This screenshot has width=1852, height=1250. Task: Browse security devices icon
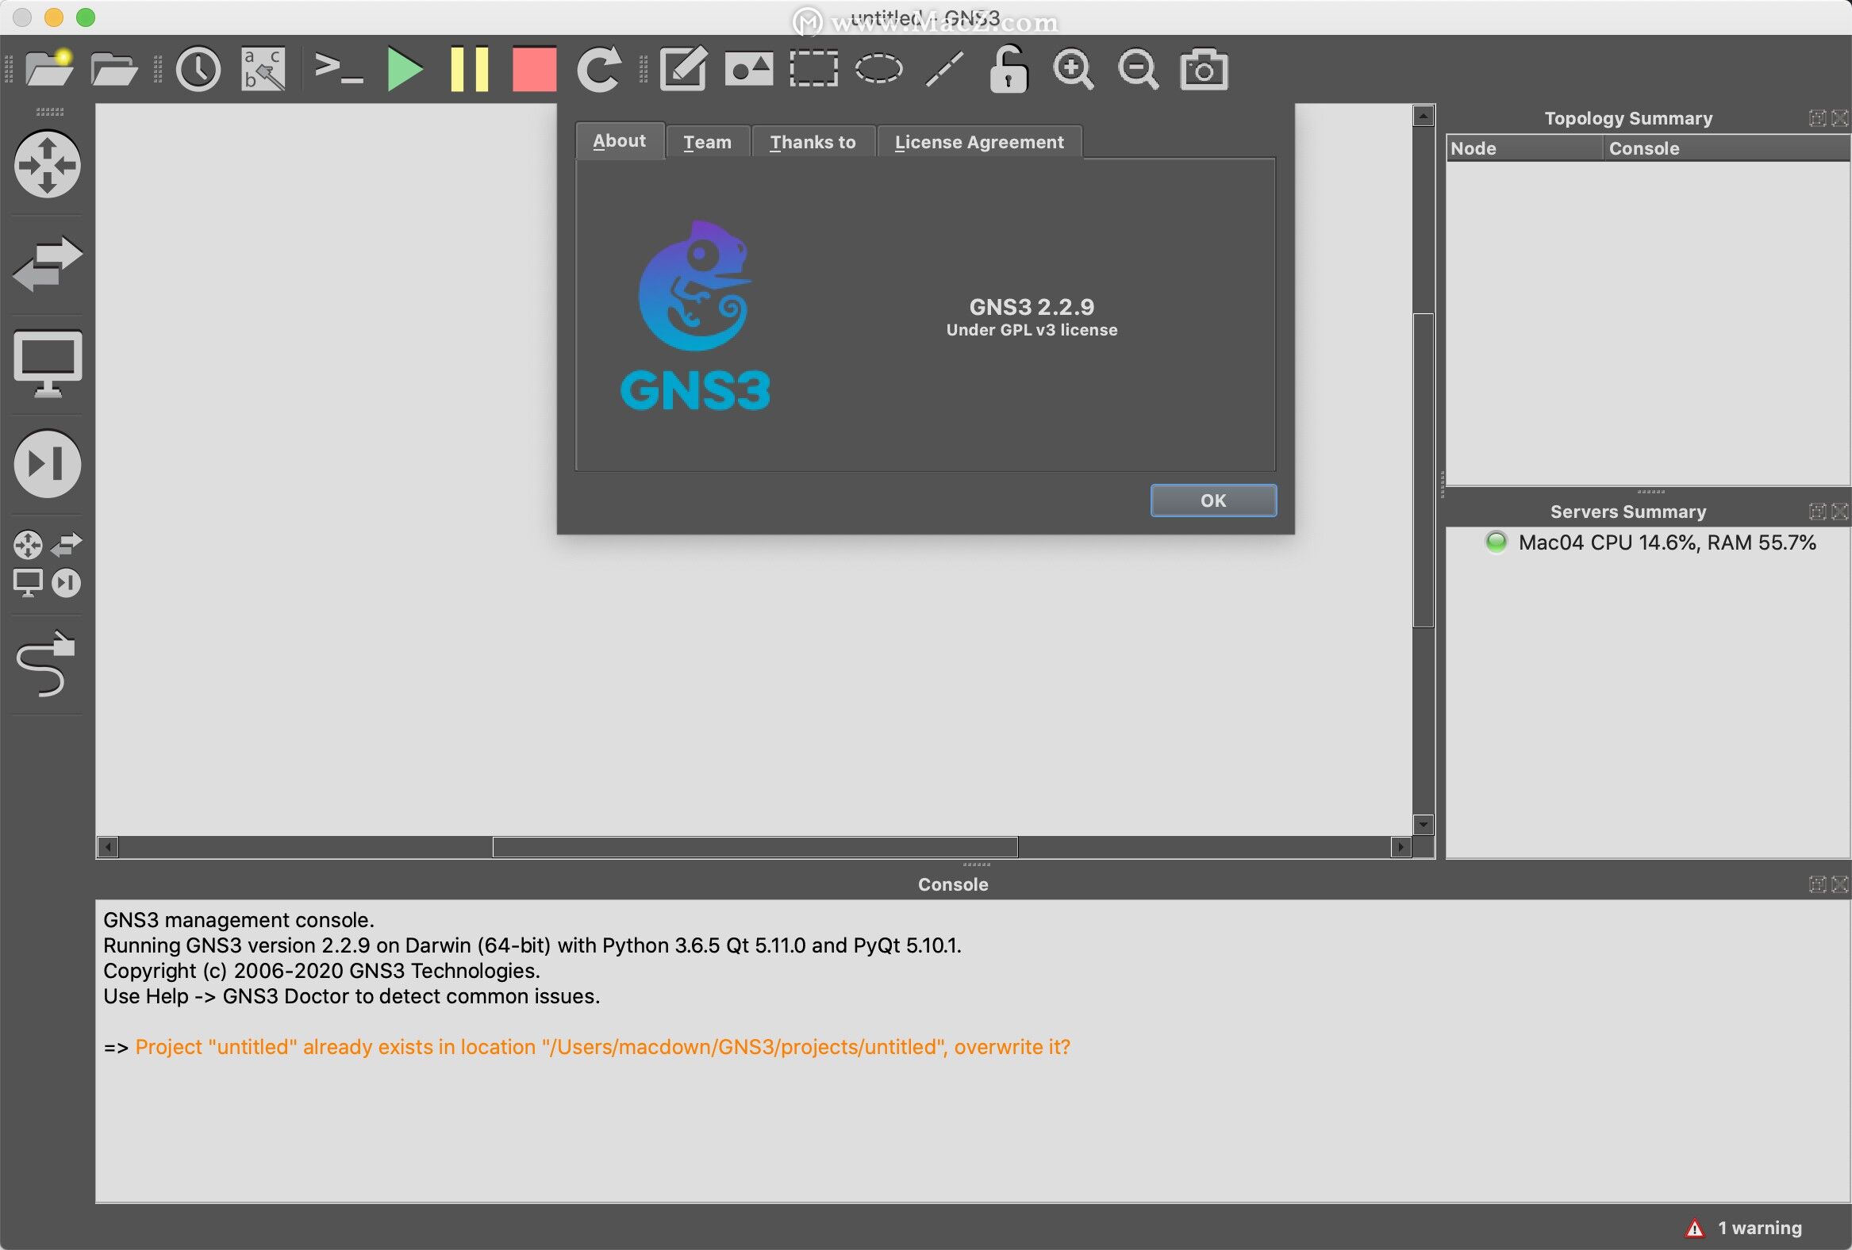(47, 463)
